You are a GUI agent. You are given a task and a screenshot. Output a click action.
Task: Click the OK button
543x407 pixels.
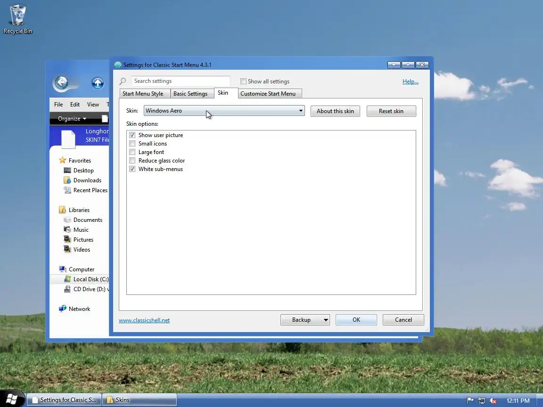[356, 320]
